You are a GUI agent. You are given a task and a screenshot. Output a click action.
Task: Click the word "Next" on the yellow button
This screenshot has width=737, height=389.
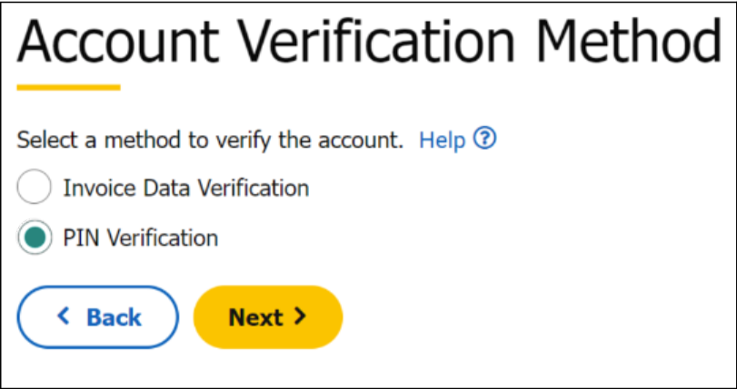(x=255, y=317)
